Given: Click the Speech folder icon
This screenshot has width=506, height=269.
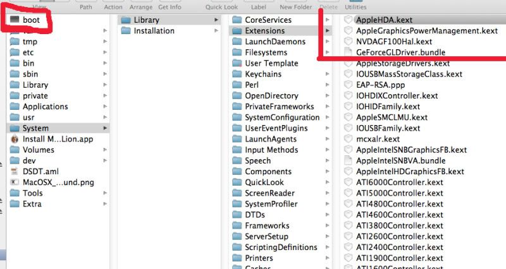Looking at the screenshot, I should tap(237, 160).
